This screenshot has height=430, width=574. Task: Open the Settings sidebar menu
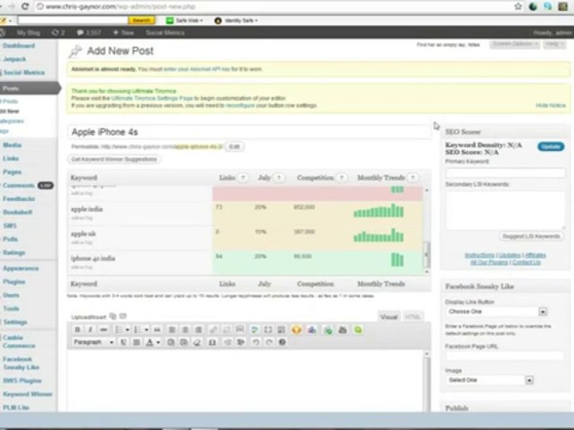[15, 322]
